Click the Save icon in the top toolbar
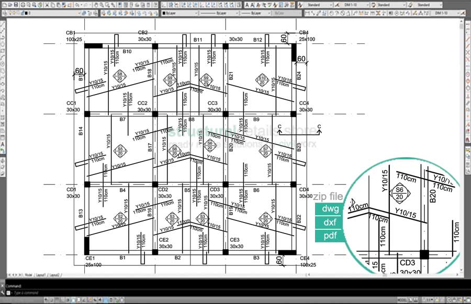471x304 pixels. pyautogui.click(x=17, y=4)
